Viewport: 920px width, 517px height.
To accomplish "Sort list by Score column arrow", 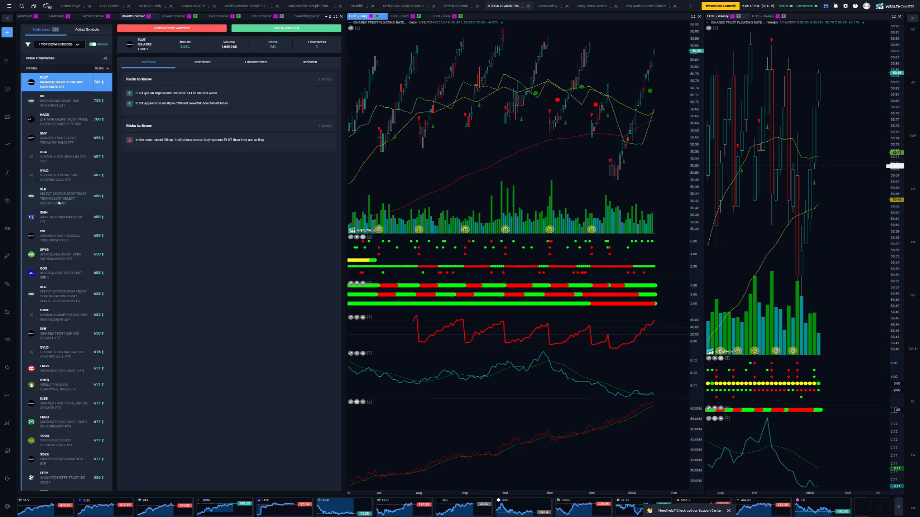I will [x=107, y=68].
